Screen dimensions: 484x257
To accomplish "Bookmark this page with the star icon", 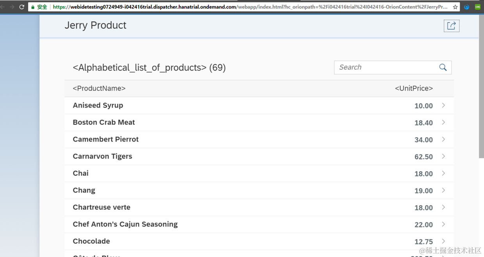I will click(455, 7).
